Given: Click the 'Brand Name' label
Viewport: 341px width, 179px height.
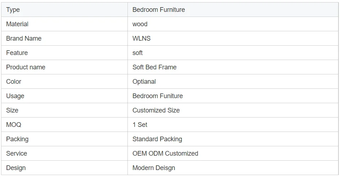Looking at the screenshot, I should click(24, 38).
